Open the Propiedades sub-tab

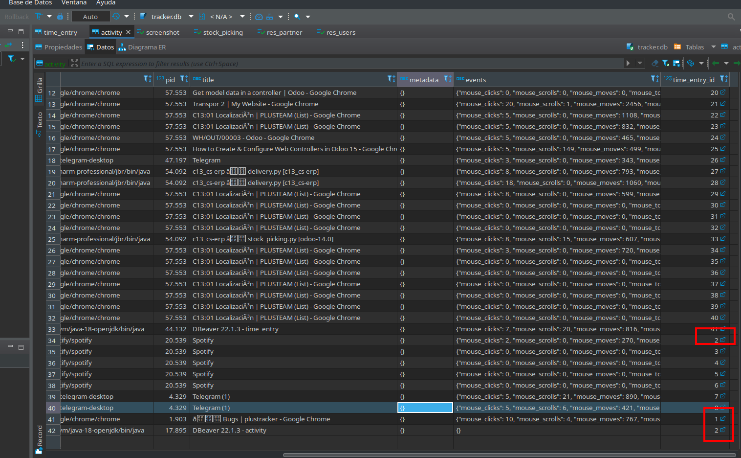pos(59,47)
